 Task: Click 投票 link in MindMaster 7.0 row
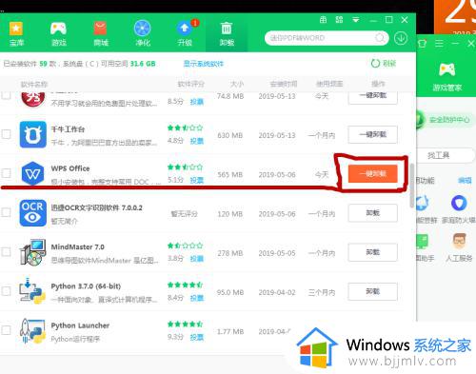tap(197, 259)
